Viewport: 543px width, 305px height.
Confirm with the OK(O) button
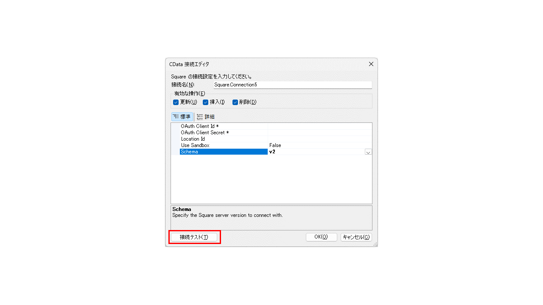coord(321,237)
